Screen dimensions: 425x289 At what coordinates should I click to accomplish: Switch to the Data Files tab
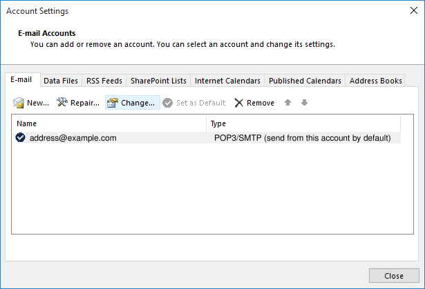point(61,81)
